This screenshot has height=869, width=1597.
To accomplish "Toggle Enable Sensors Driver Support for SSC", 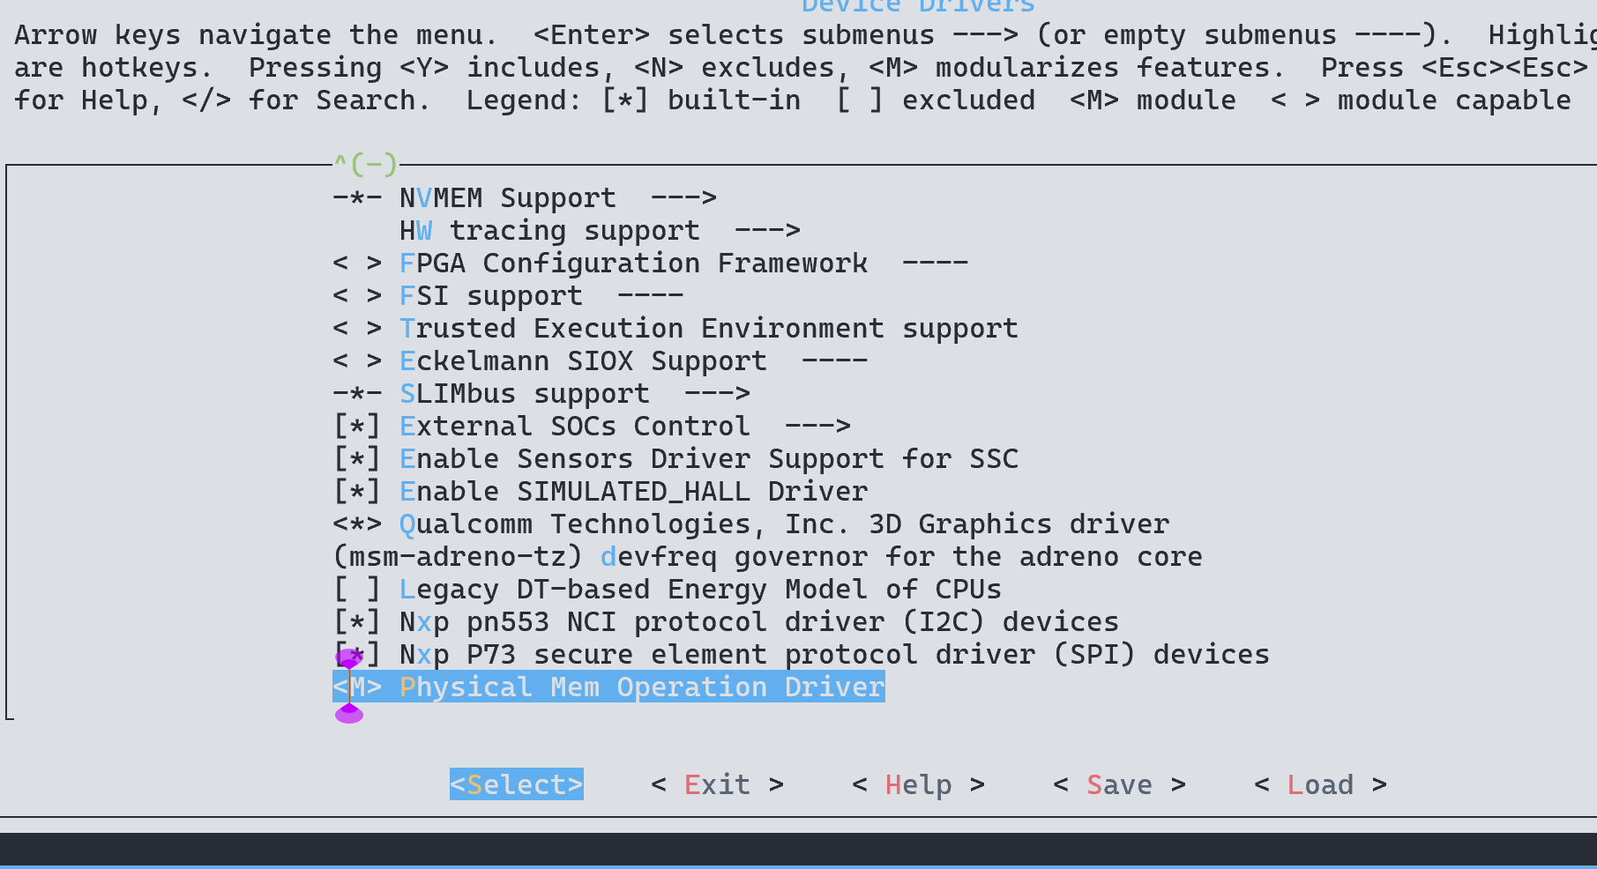I will [x=357, y=459].
